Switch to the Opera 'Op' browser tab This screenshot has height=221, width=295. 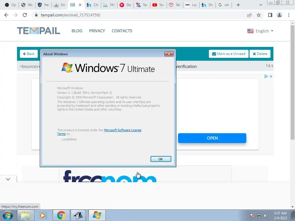10,5
